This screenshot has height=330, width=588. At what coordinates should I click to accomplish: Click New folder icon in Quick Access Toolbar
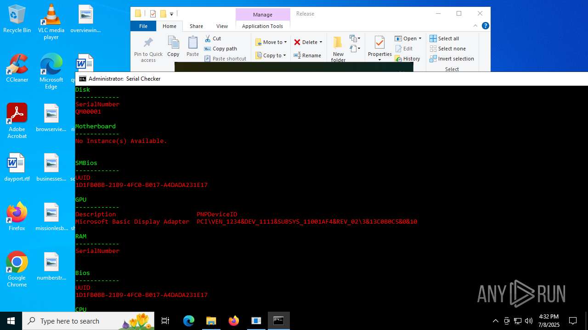163,14
